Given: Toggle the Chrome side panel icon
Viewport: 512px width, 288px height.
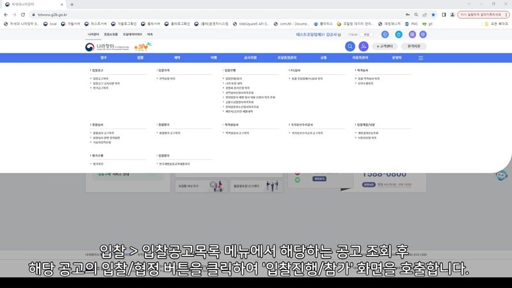Looking at the screenshot, I should tap(444, 15).
